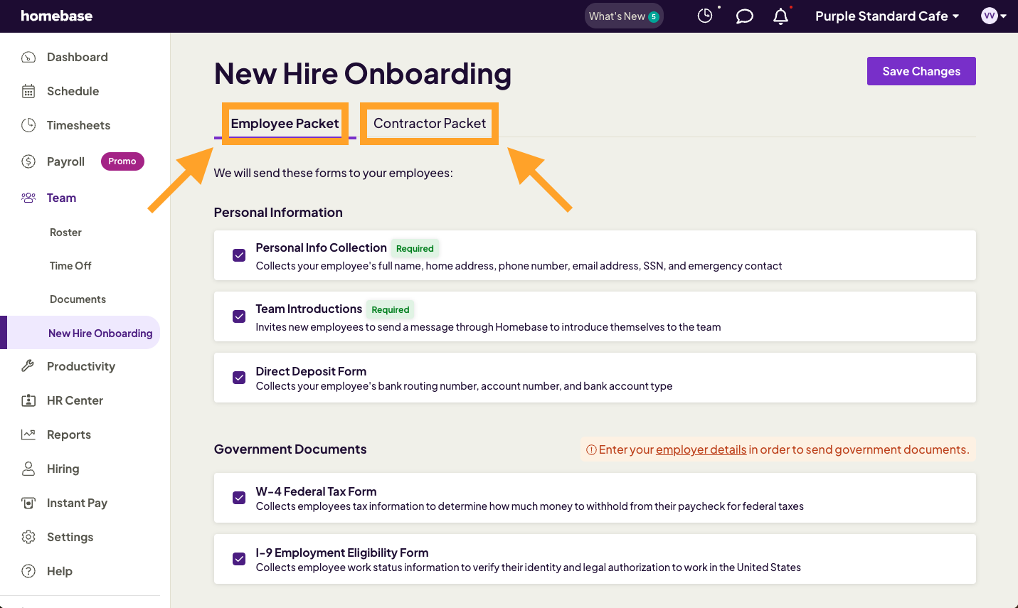Screen dimensions: 1018x608
Task: Open the Timesheets clock icon in sidebar
Action: click(x=29, y=124)
